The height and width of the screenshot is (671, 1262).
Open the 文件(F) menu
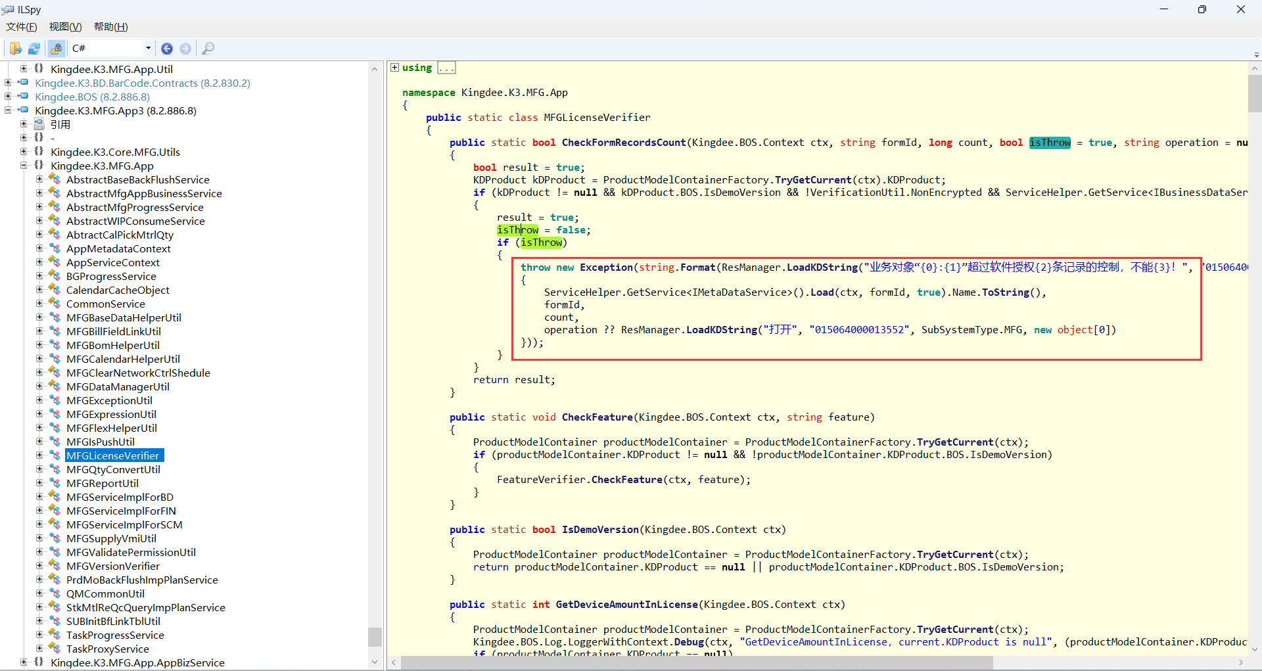tap(22, 27)
